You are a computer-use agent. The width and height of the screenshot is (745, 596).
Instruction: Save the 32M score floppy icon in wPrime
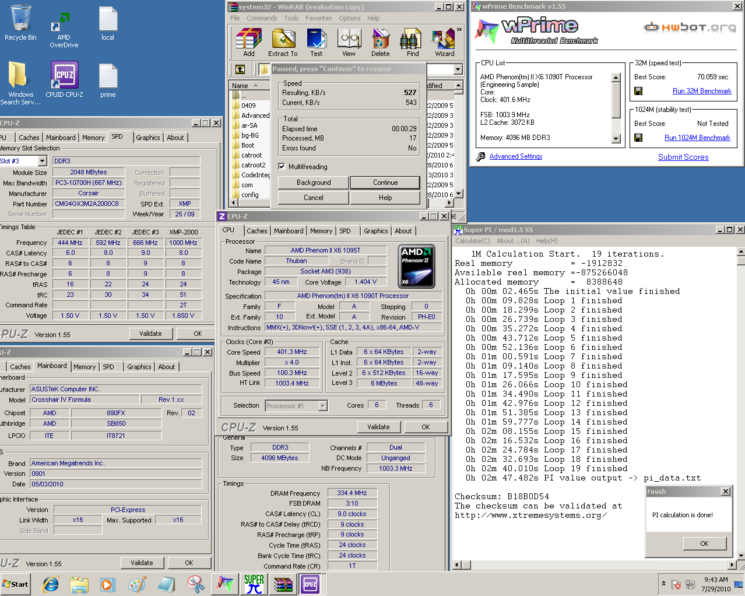pos(638,91)
